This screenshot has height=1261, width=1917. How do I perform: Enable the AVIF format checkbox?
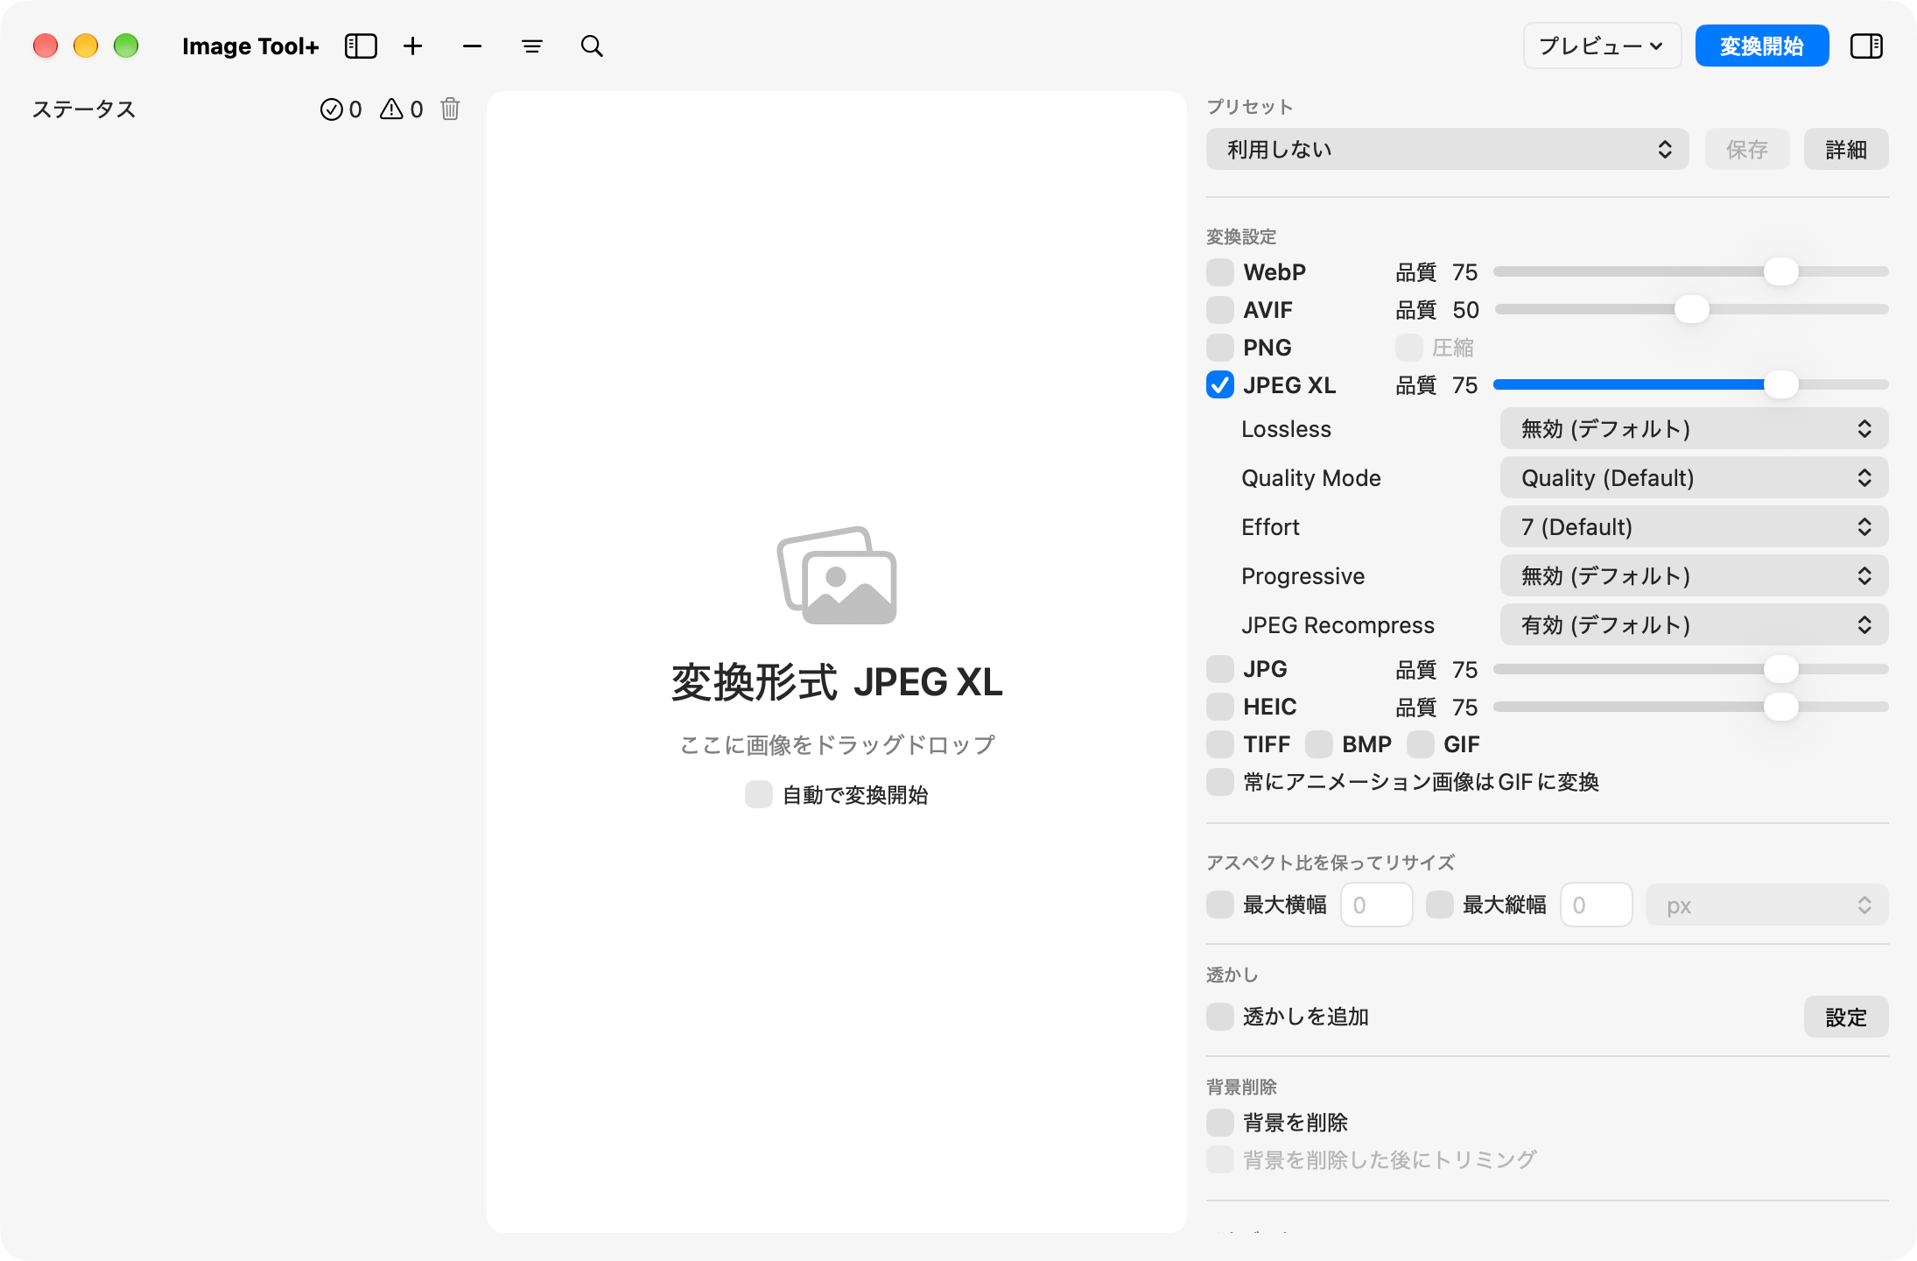1220,310
